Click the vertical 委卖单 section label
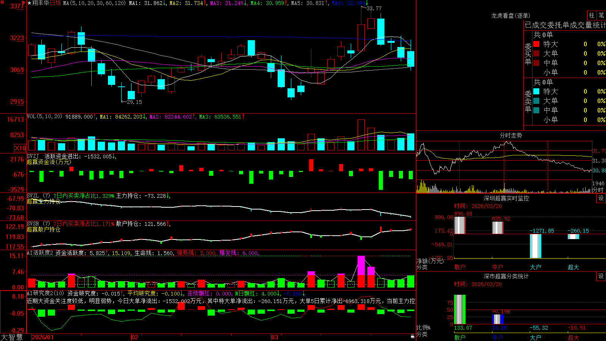 pos(528,102)
